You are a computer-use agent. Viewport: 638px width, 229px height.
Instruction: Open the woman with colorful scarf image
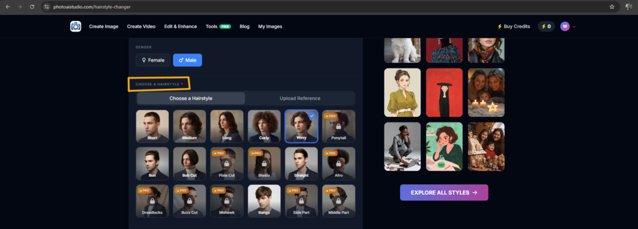pyautogui.click(x=486, y=50)
